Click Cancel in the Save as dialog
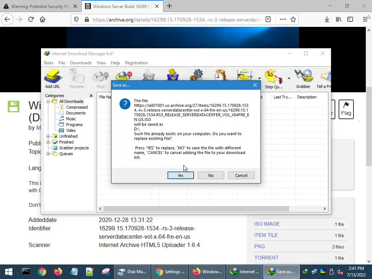The image size is (372, 279). tap(241, 175)
